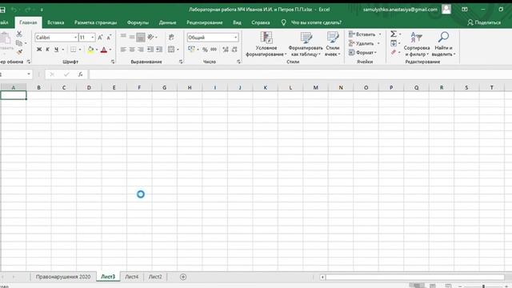
Task: Apply the red font color A
Action: click(104, 50)
